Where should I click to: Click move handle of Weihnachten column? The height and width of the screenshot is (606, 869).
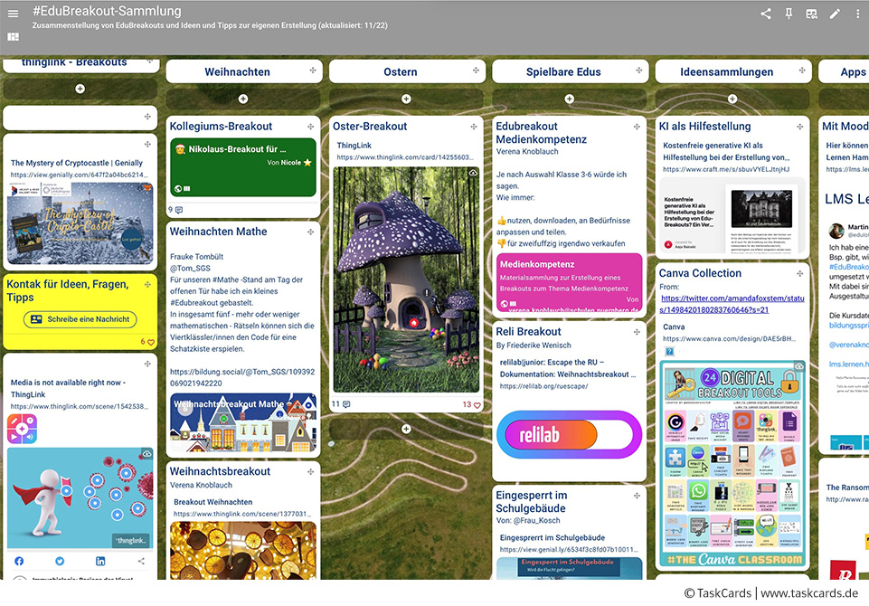coord(313,71)
